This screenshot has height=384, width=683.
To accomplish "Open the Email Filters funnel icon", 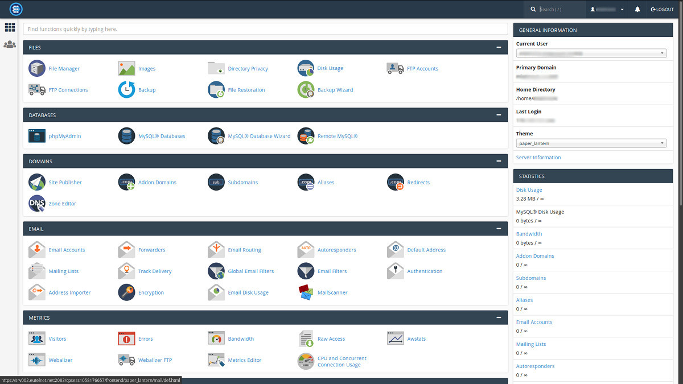I will point(306,271).
